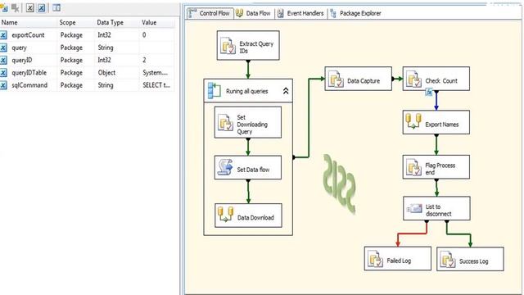Switch to the Package Explorer tab
Screen dimensions: 524x295
point(355,13)
